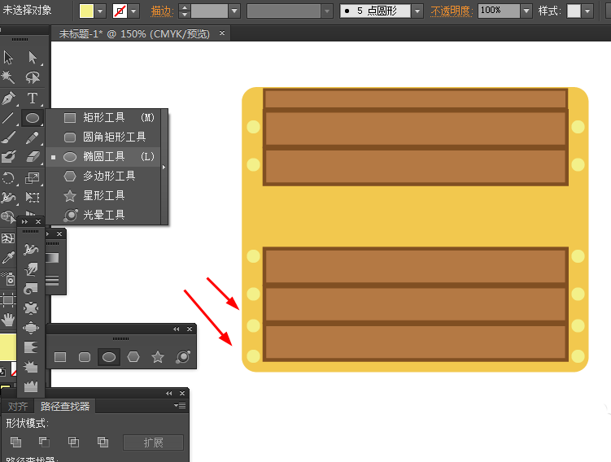Pick Star in the floating shape tools panel
The width and height of the screenshot is (611, 462).
(158, 357)
